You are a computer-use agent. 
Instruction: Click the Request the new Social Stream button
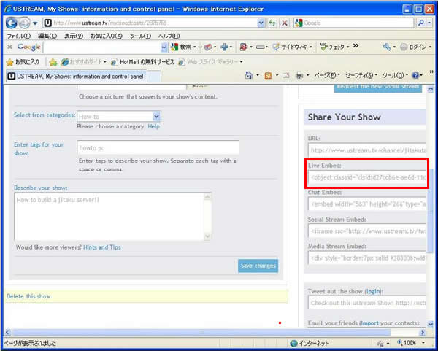(378, 88)
